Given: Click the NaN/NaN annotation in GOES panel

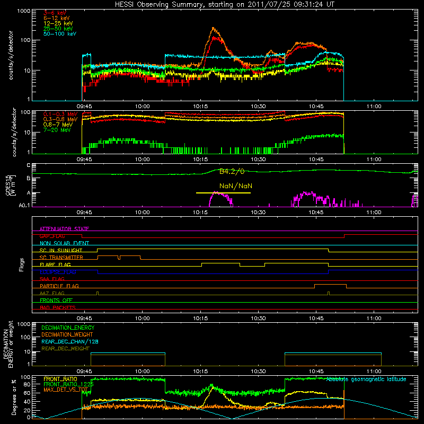Looking at the screenshot, I should [x=236, y=186].
